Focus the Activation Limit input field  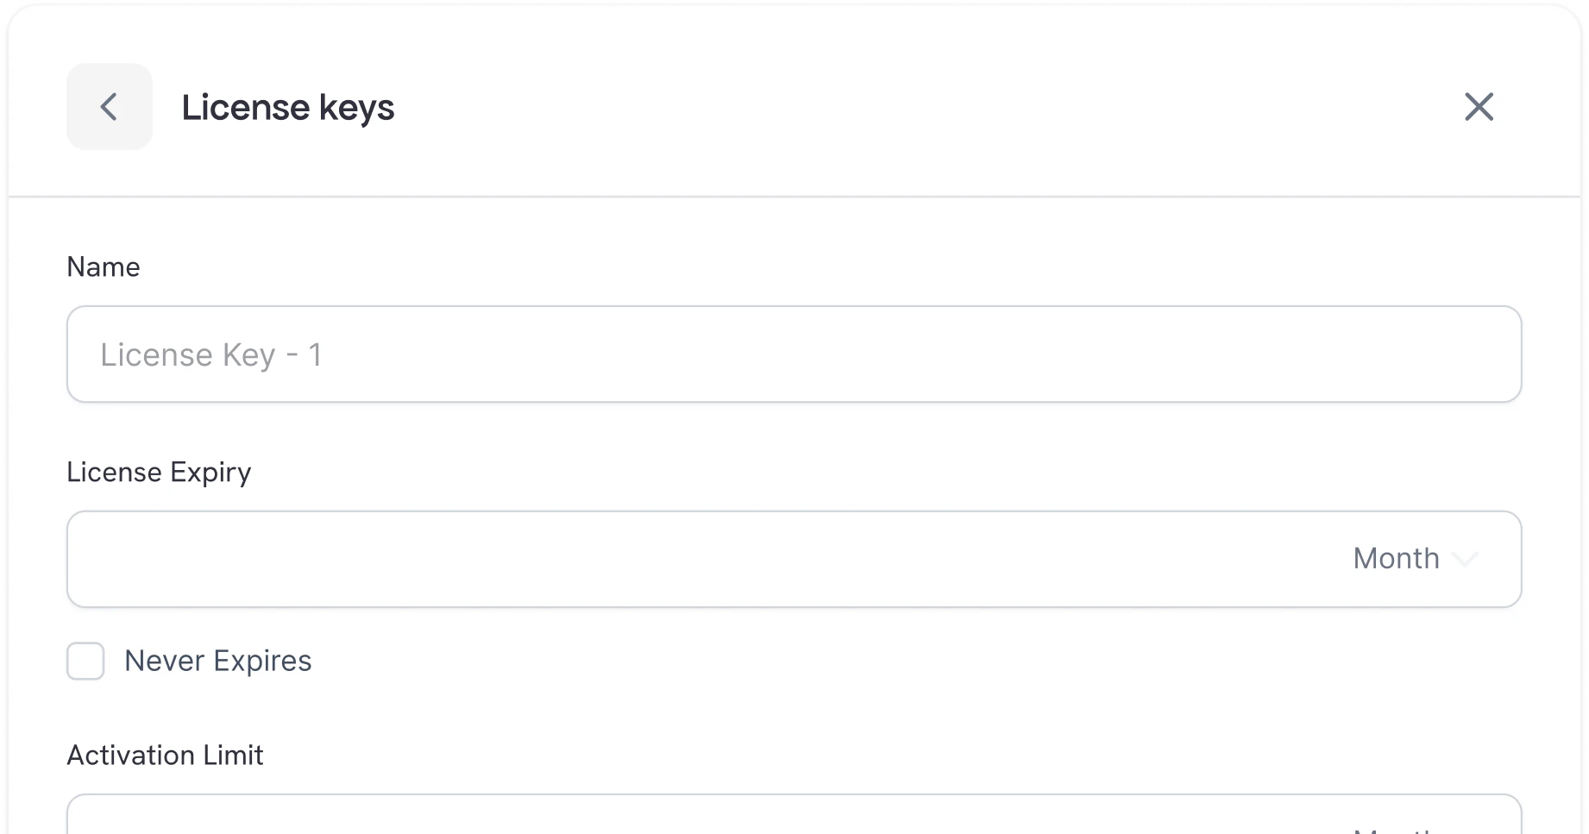[x=690, y=818]
